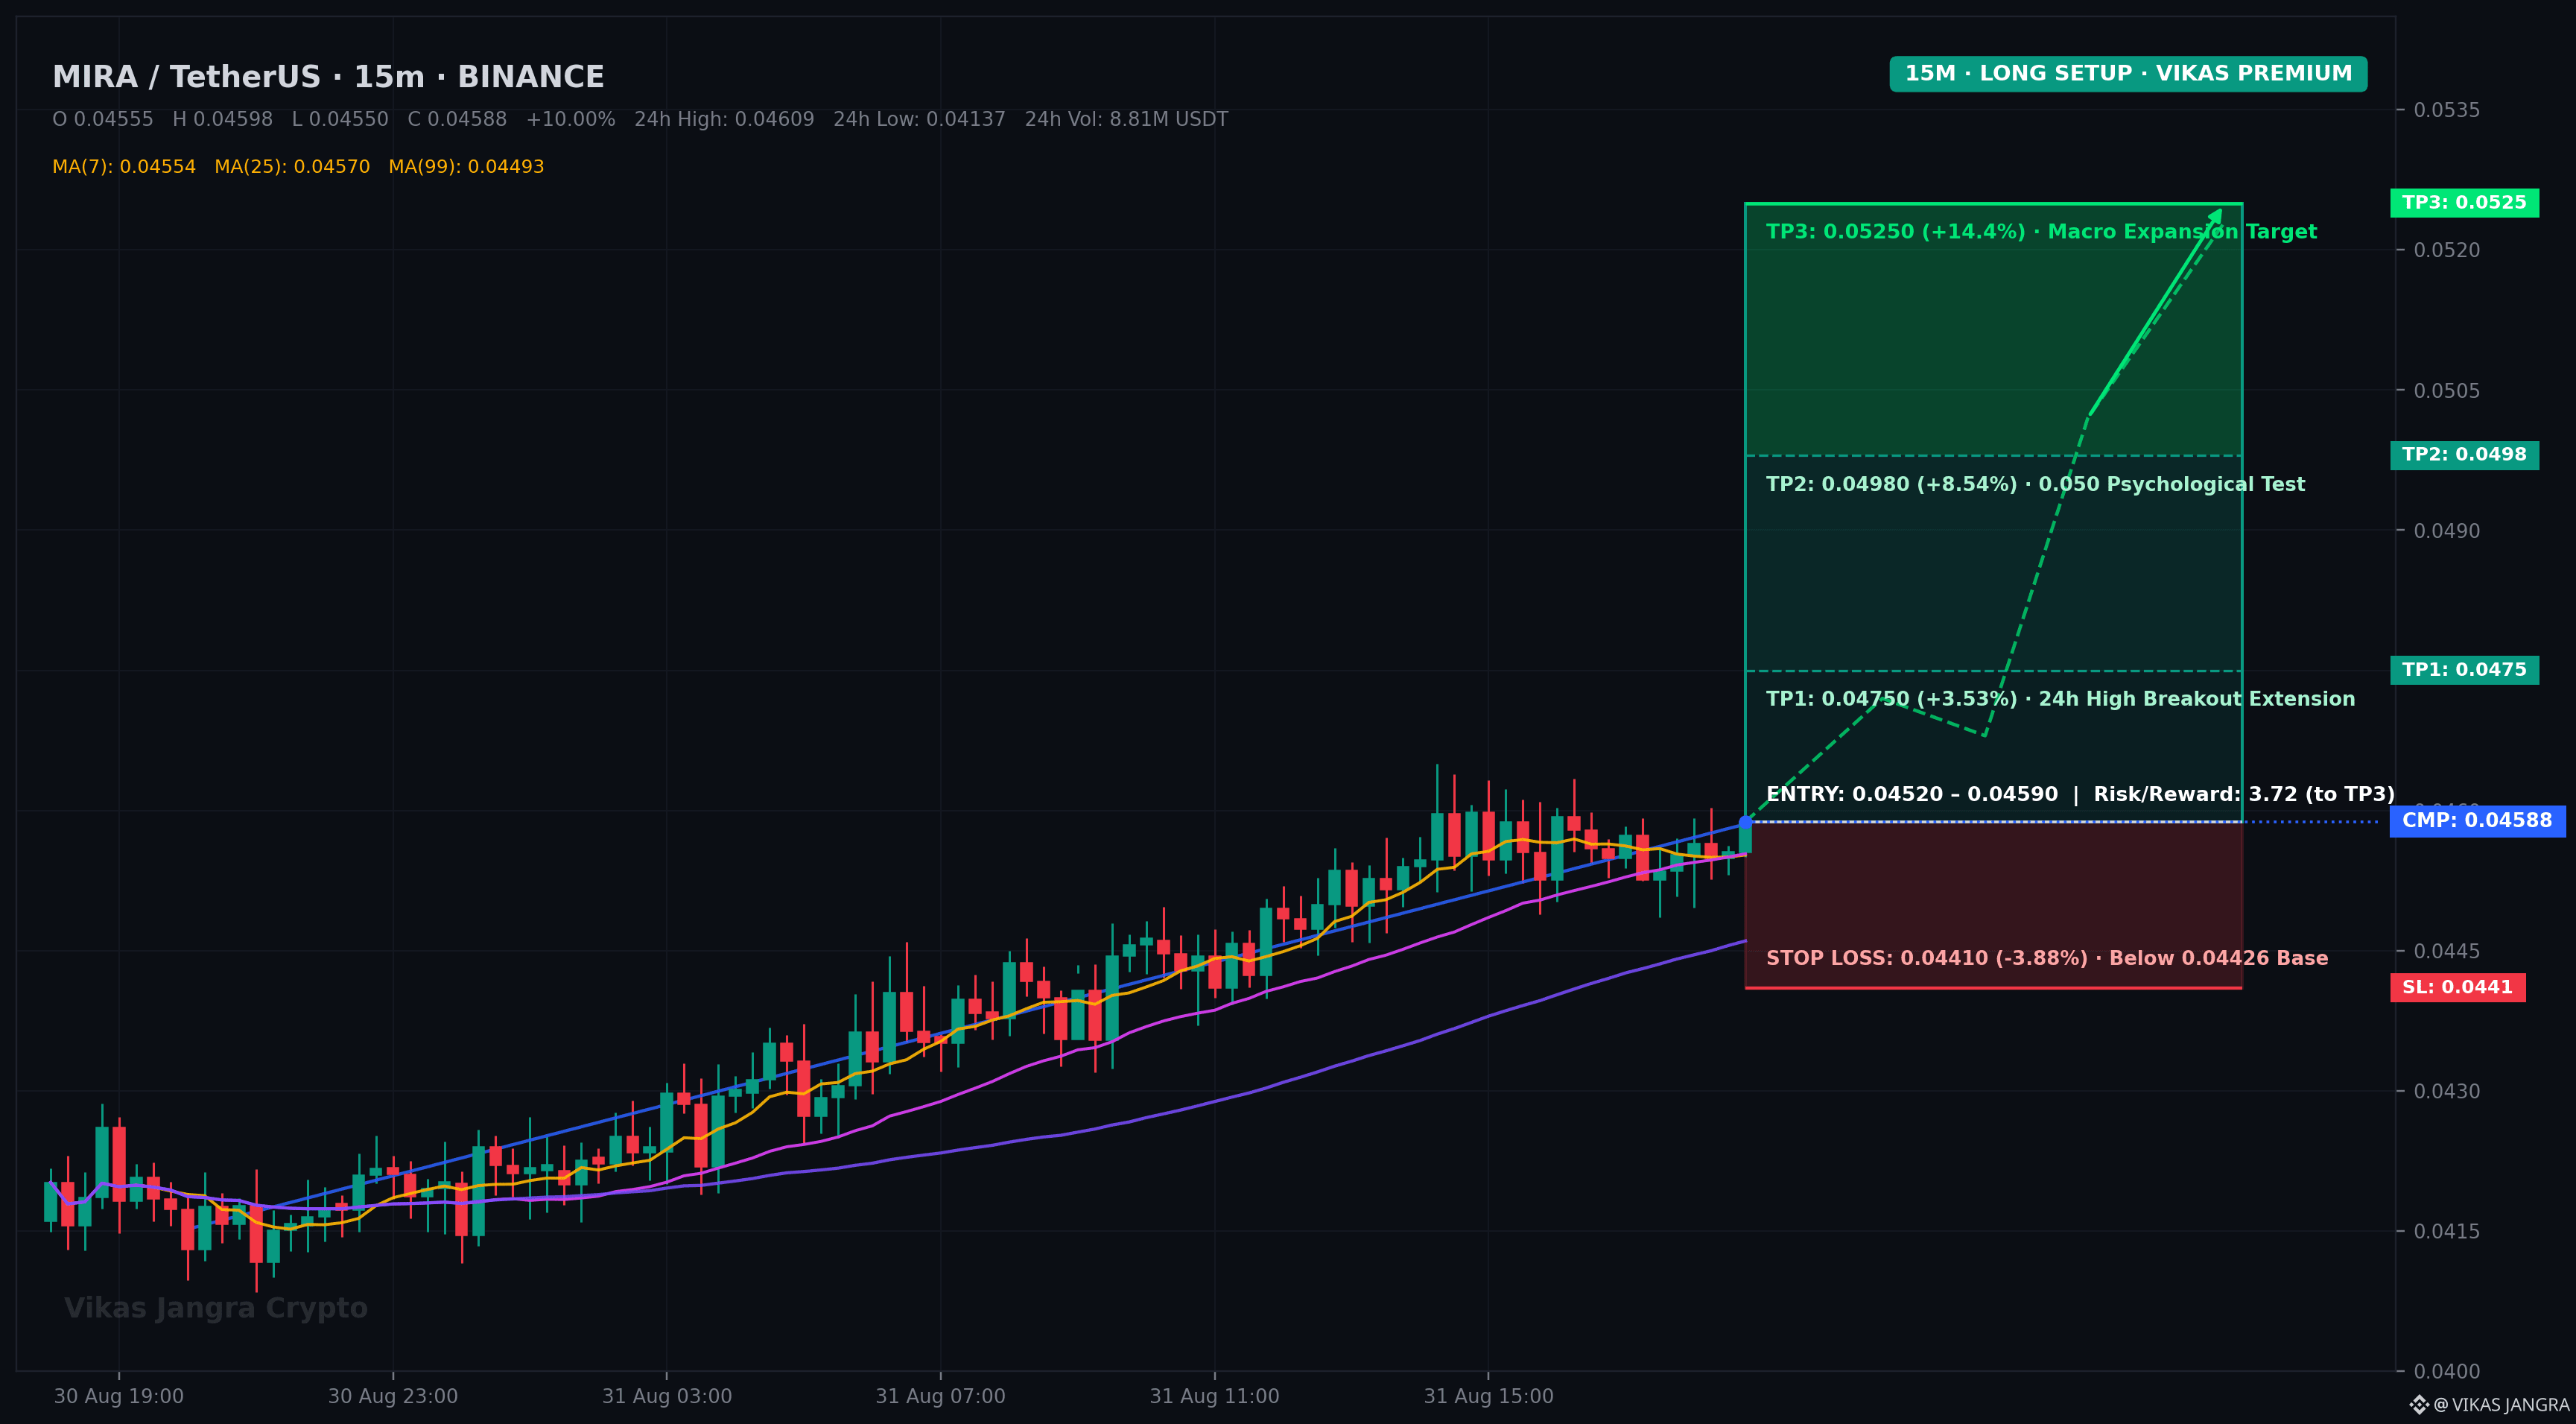
Task: Select the MA(99): 0.04493 indicator label
Action: (x=466, y=167)
